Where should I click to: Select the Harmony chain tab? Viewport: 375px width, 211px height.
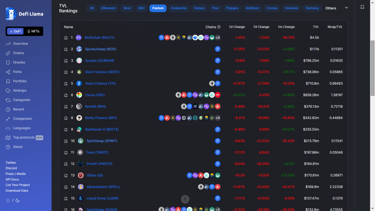point(312,8)
